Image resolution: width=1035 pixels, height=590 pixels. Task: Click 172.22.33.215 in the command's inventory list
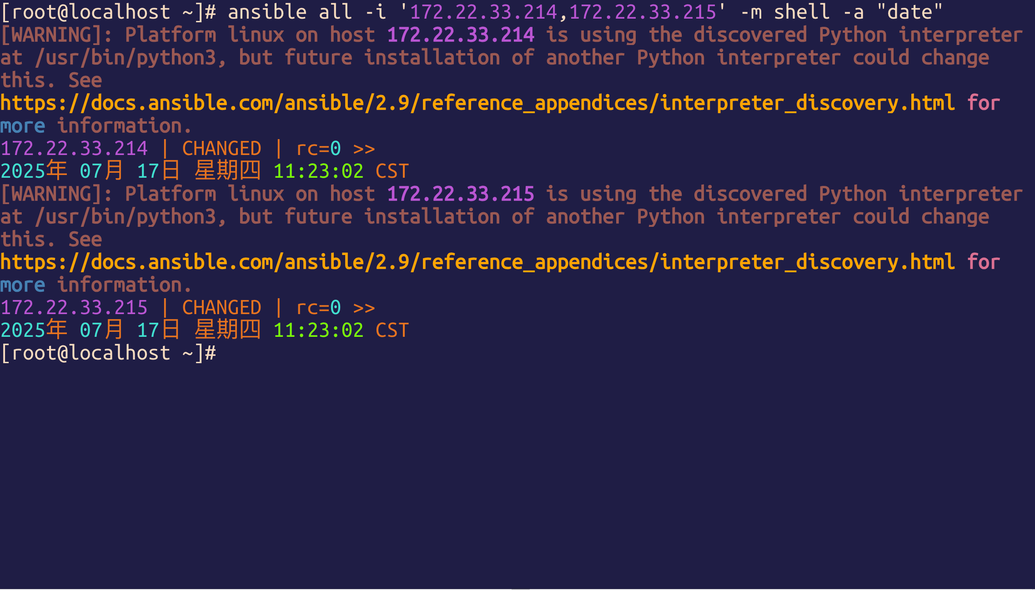click(643, 12)
